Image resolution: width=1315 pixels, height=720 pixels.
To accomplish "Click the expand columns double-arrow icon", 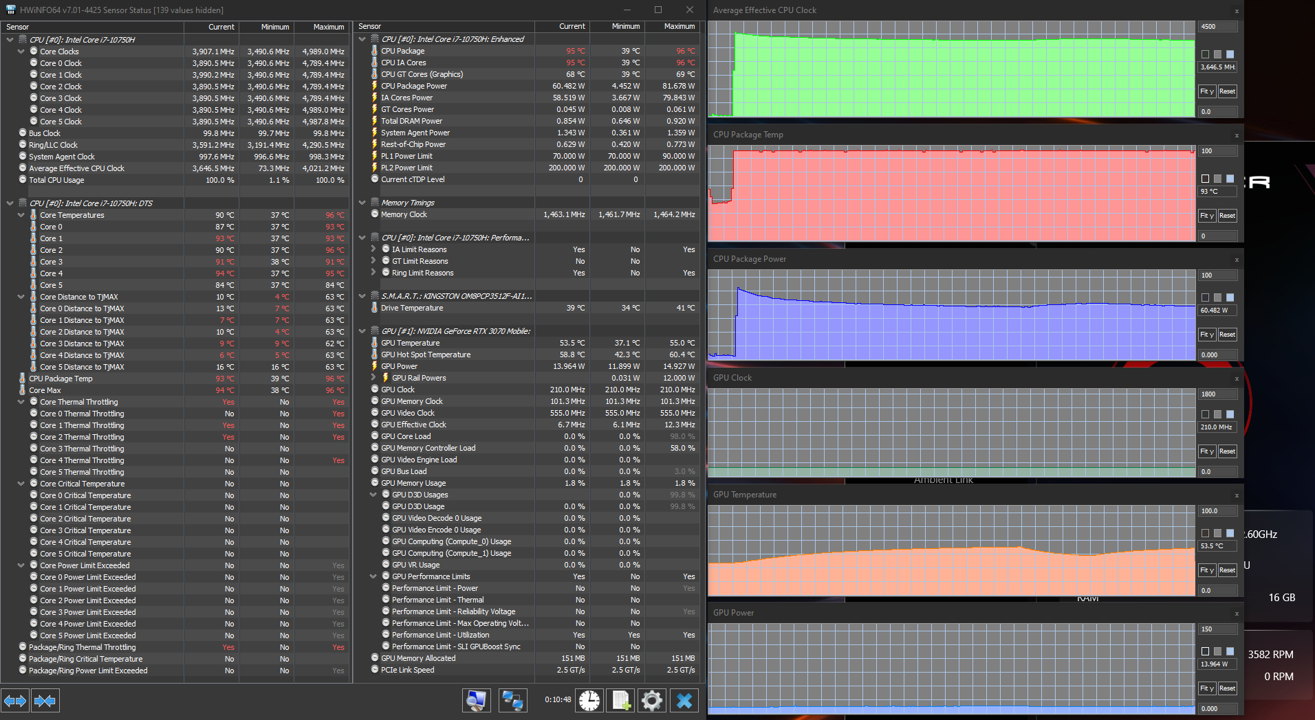I will pyautogui.click(x=15, y=701).
